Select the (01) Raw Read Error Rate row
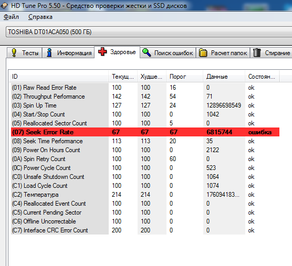 (x=145, y=88)
